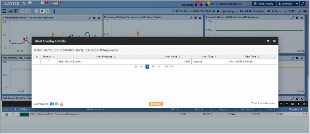310x134 pixels.
Task: Download alerts as PDF file
Action: 61,104
